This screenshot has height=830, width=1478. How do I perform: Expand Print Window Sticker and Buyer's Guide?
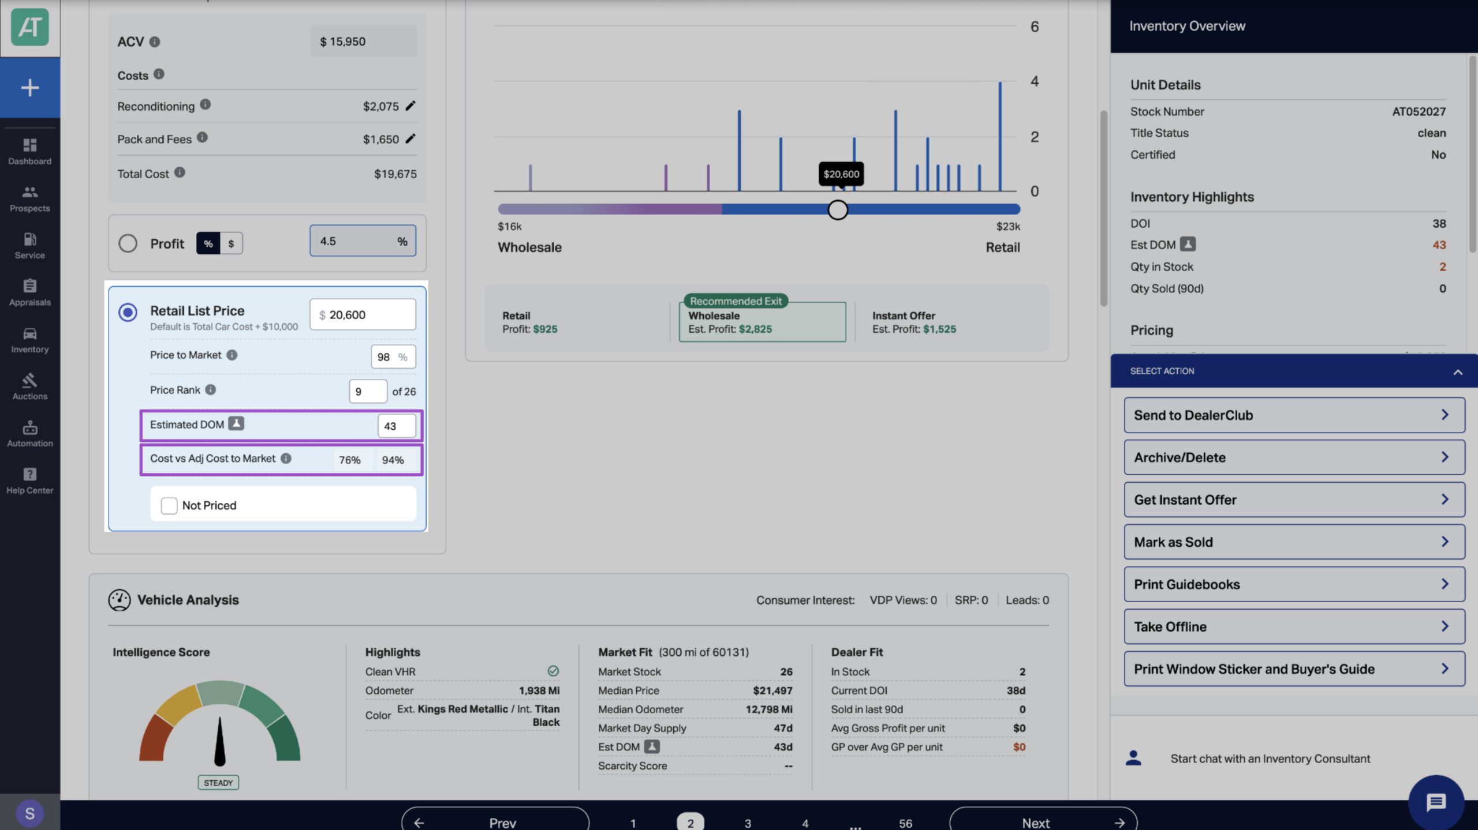tap(1294, 669)
